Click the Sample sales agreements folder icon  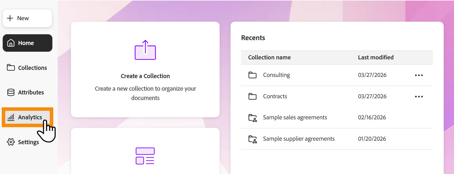point(252,118)
